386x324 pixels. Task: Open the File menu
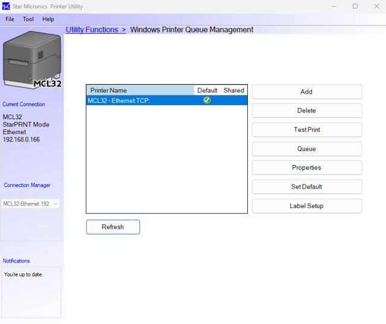coord(10,19)
